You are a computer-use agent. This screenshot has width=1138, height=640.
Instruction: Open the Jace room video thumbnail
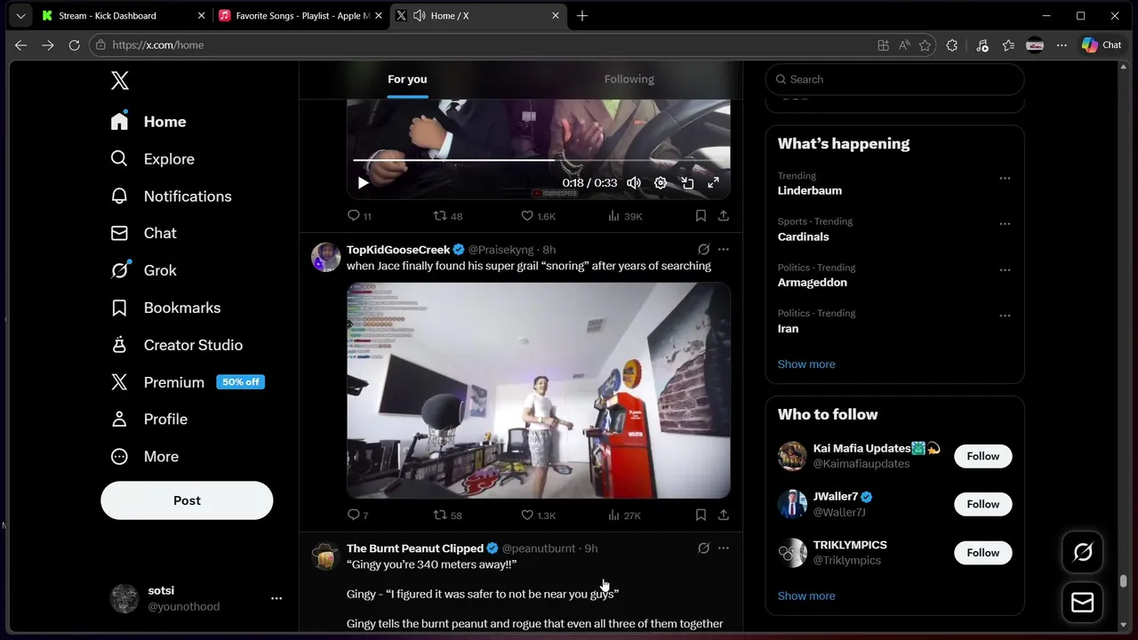coord(539,390)
